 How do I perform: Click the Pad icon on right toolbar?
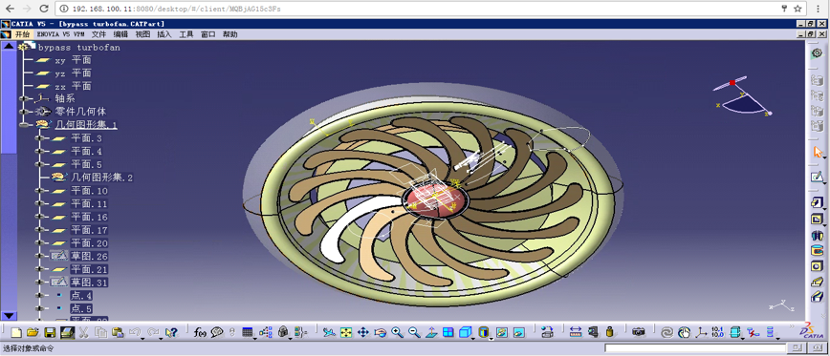coord(817,203)
